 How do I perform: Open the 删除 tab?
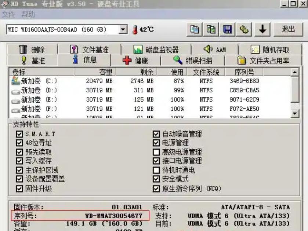pyautogui.click(x=32, y=49)
